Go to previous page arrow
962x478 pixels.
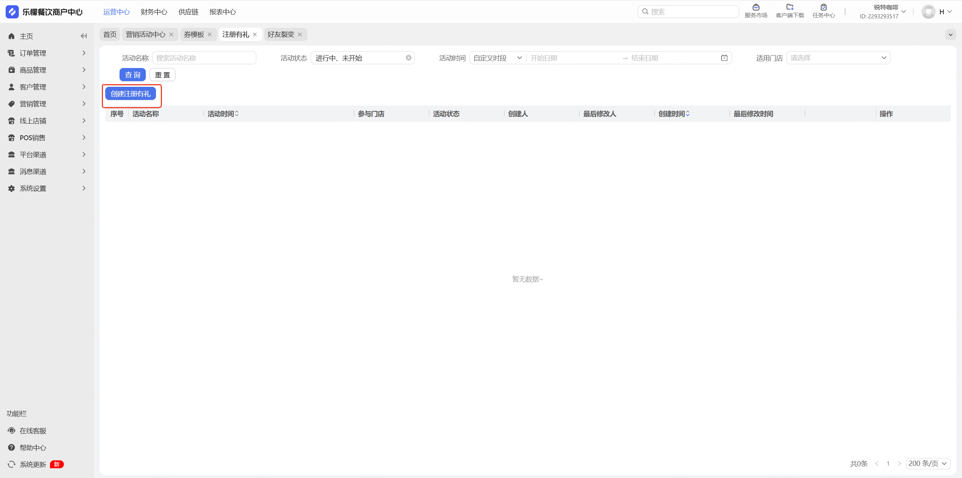pyautogui.click(x=877, y=463)
